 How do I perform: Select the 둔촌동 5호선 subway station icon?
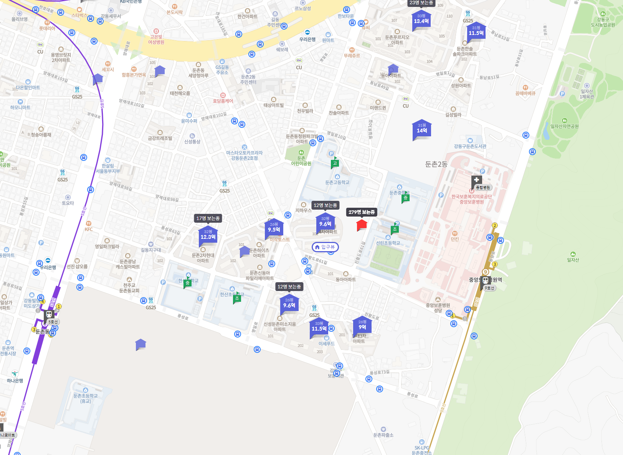click(x=49, y=314)
